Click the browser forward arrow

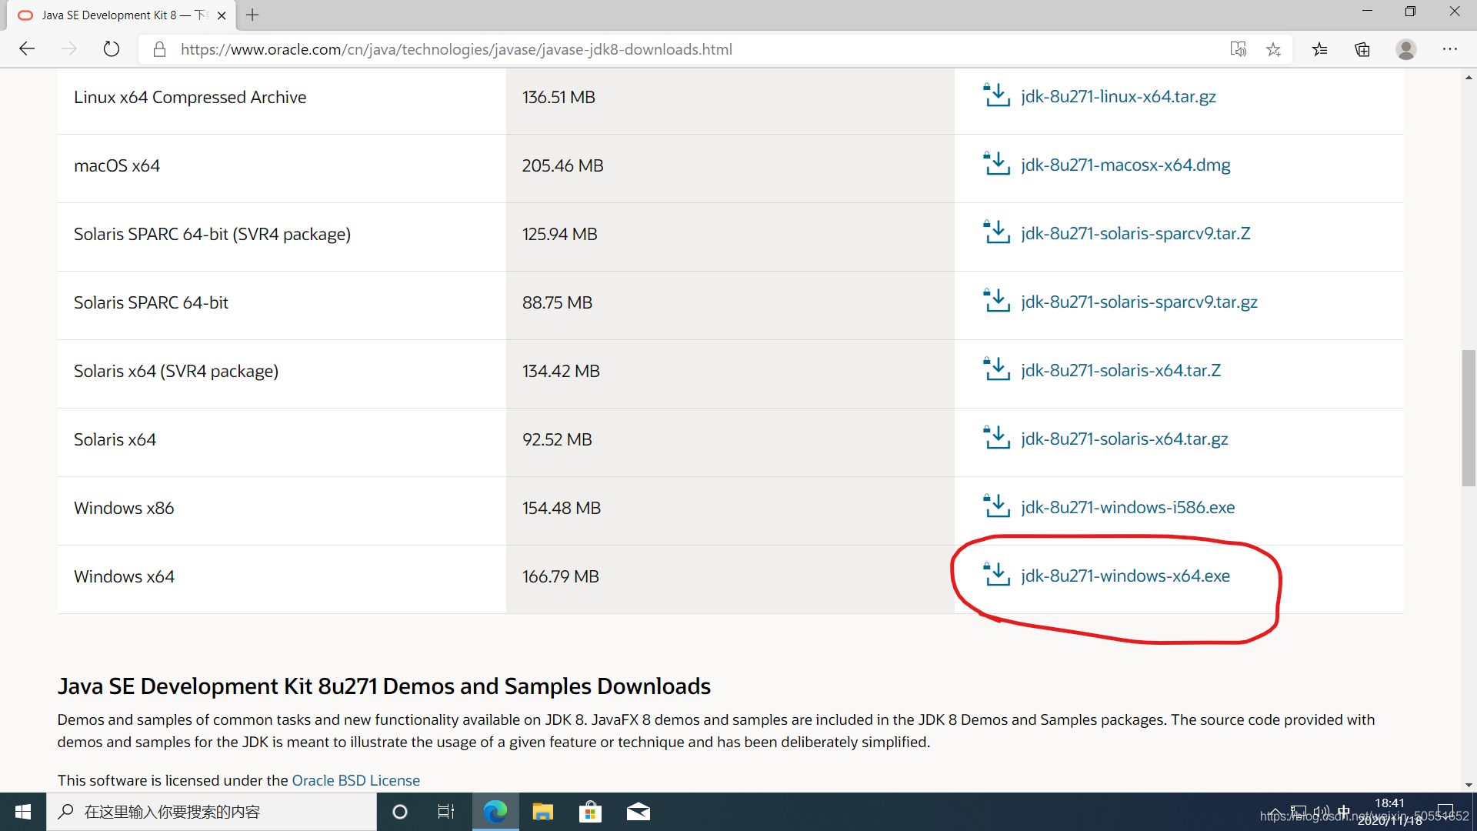click(x=69, y=49)
